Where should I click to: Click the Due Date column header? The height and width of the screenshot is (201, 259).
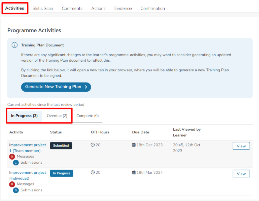[141, 132]
